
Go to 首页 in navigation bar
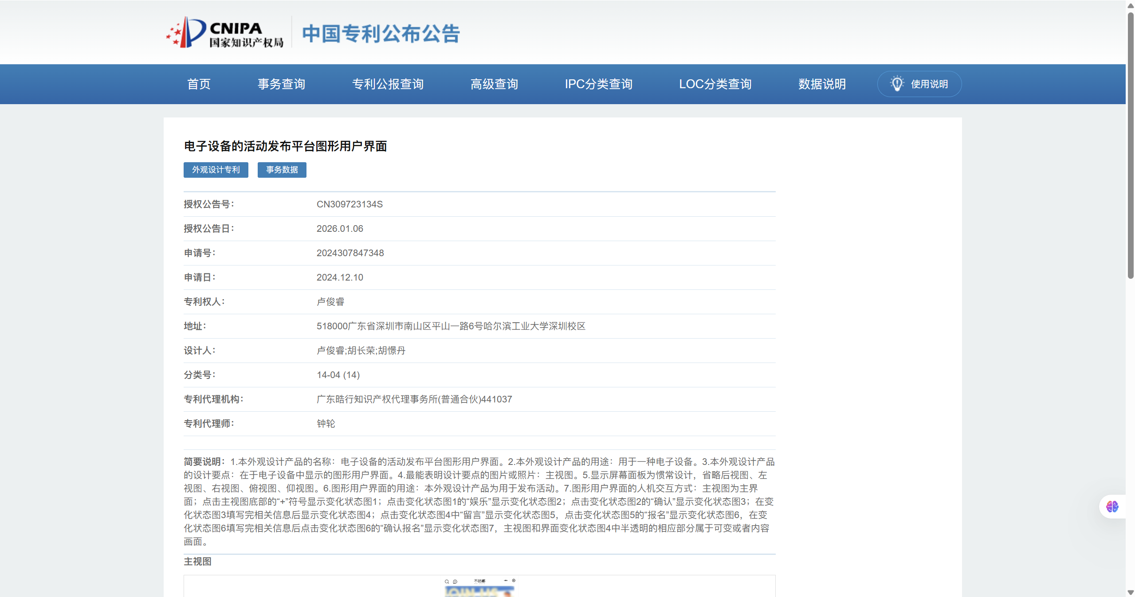click(199, 84)
